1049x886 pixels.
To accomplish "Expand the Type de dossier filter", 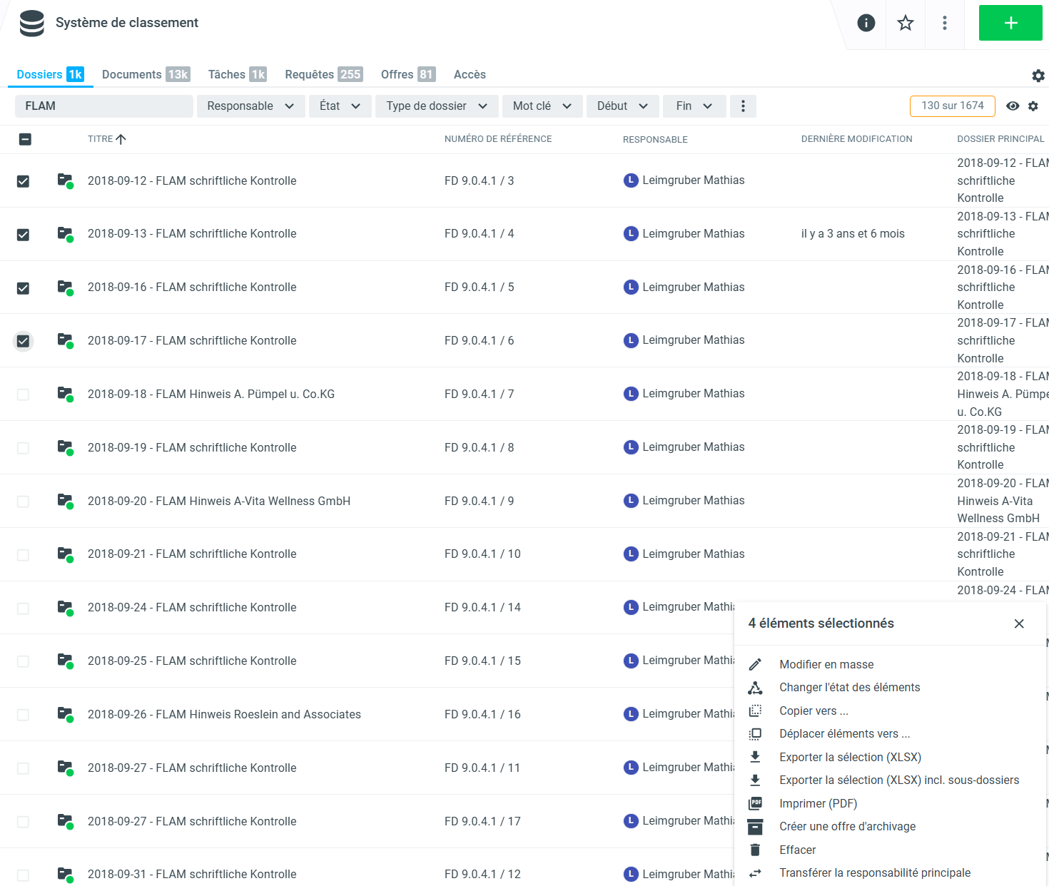I will [436, 106].
